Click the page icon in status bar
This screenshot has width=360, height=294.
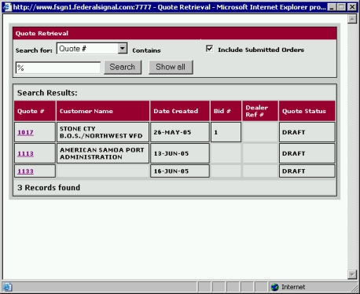[7, 287]
